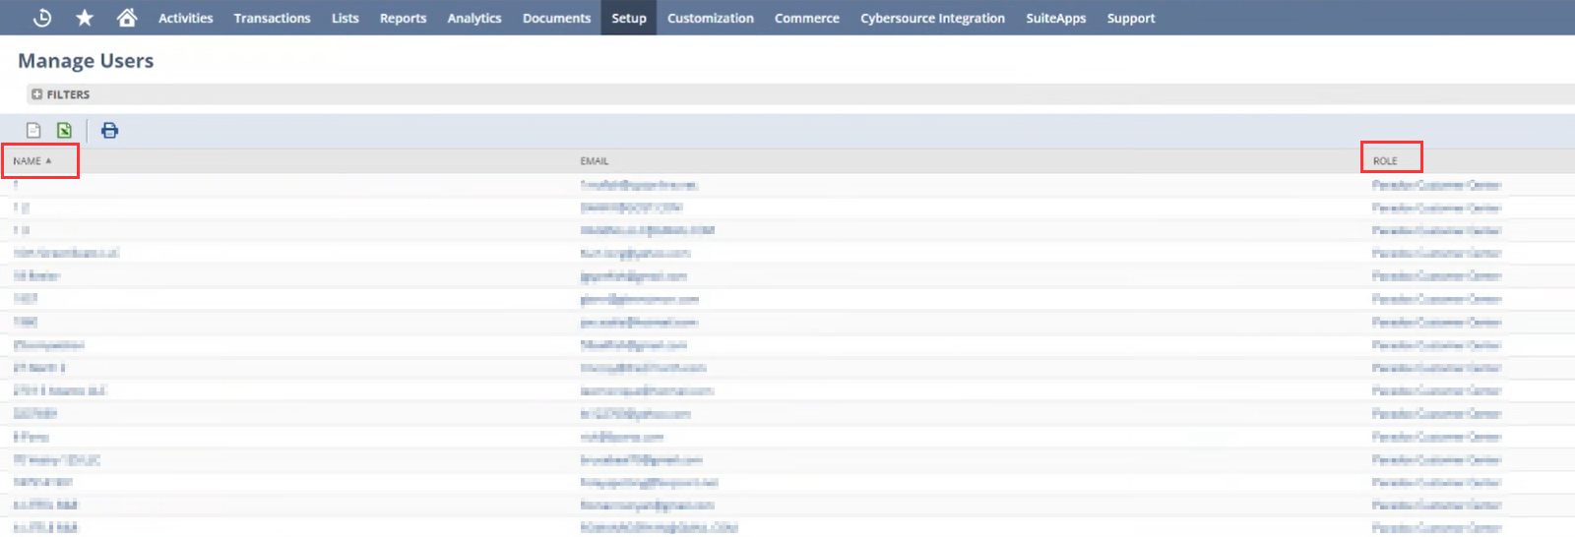
Task: Open the Setup menu
Action: pyautogui.click(x=629, y=18)
